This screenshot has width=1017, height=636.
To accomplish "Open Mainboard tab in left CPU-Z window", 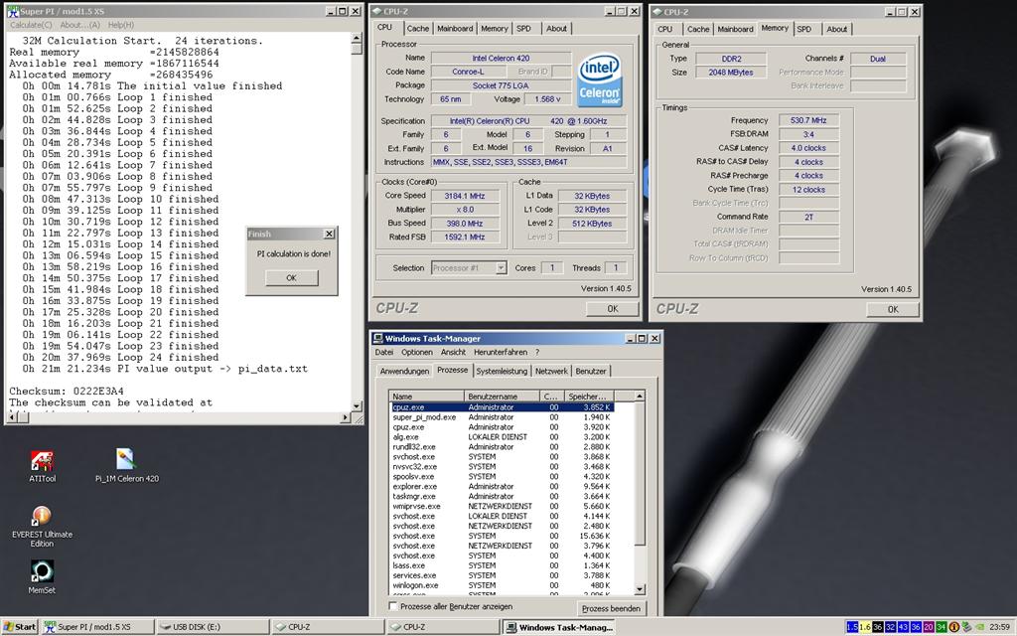I will point(455,29).
